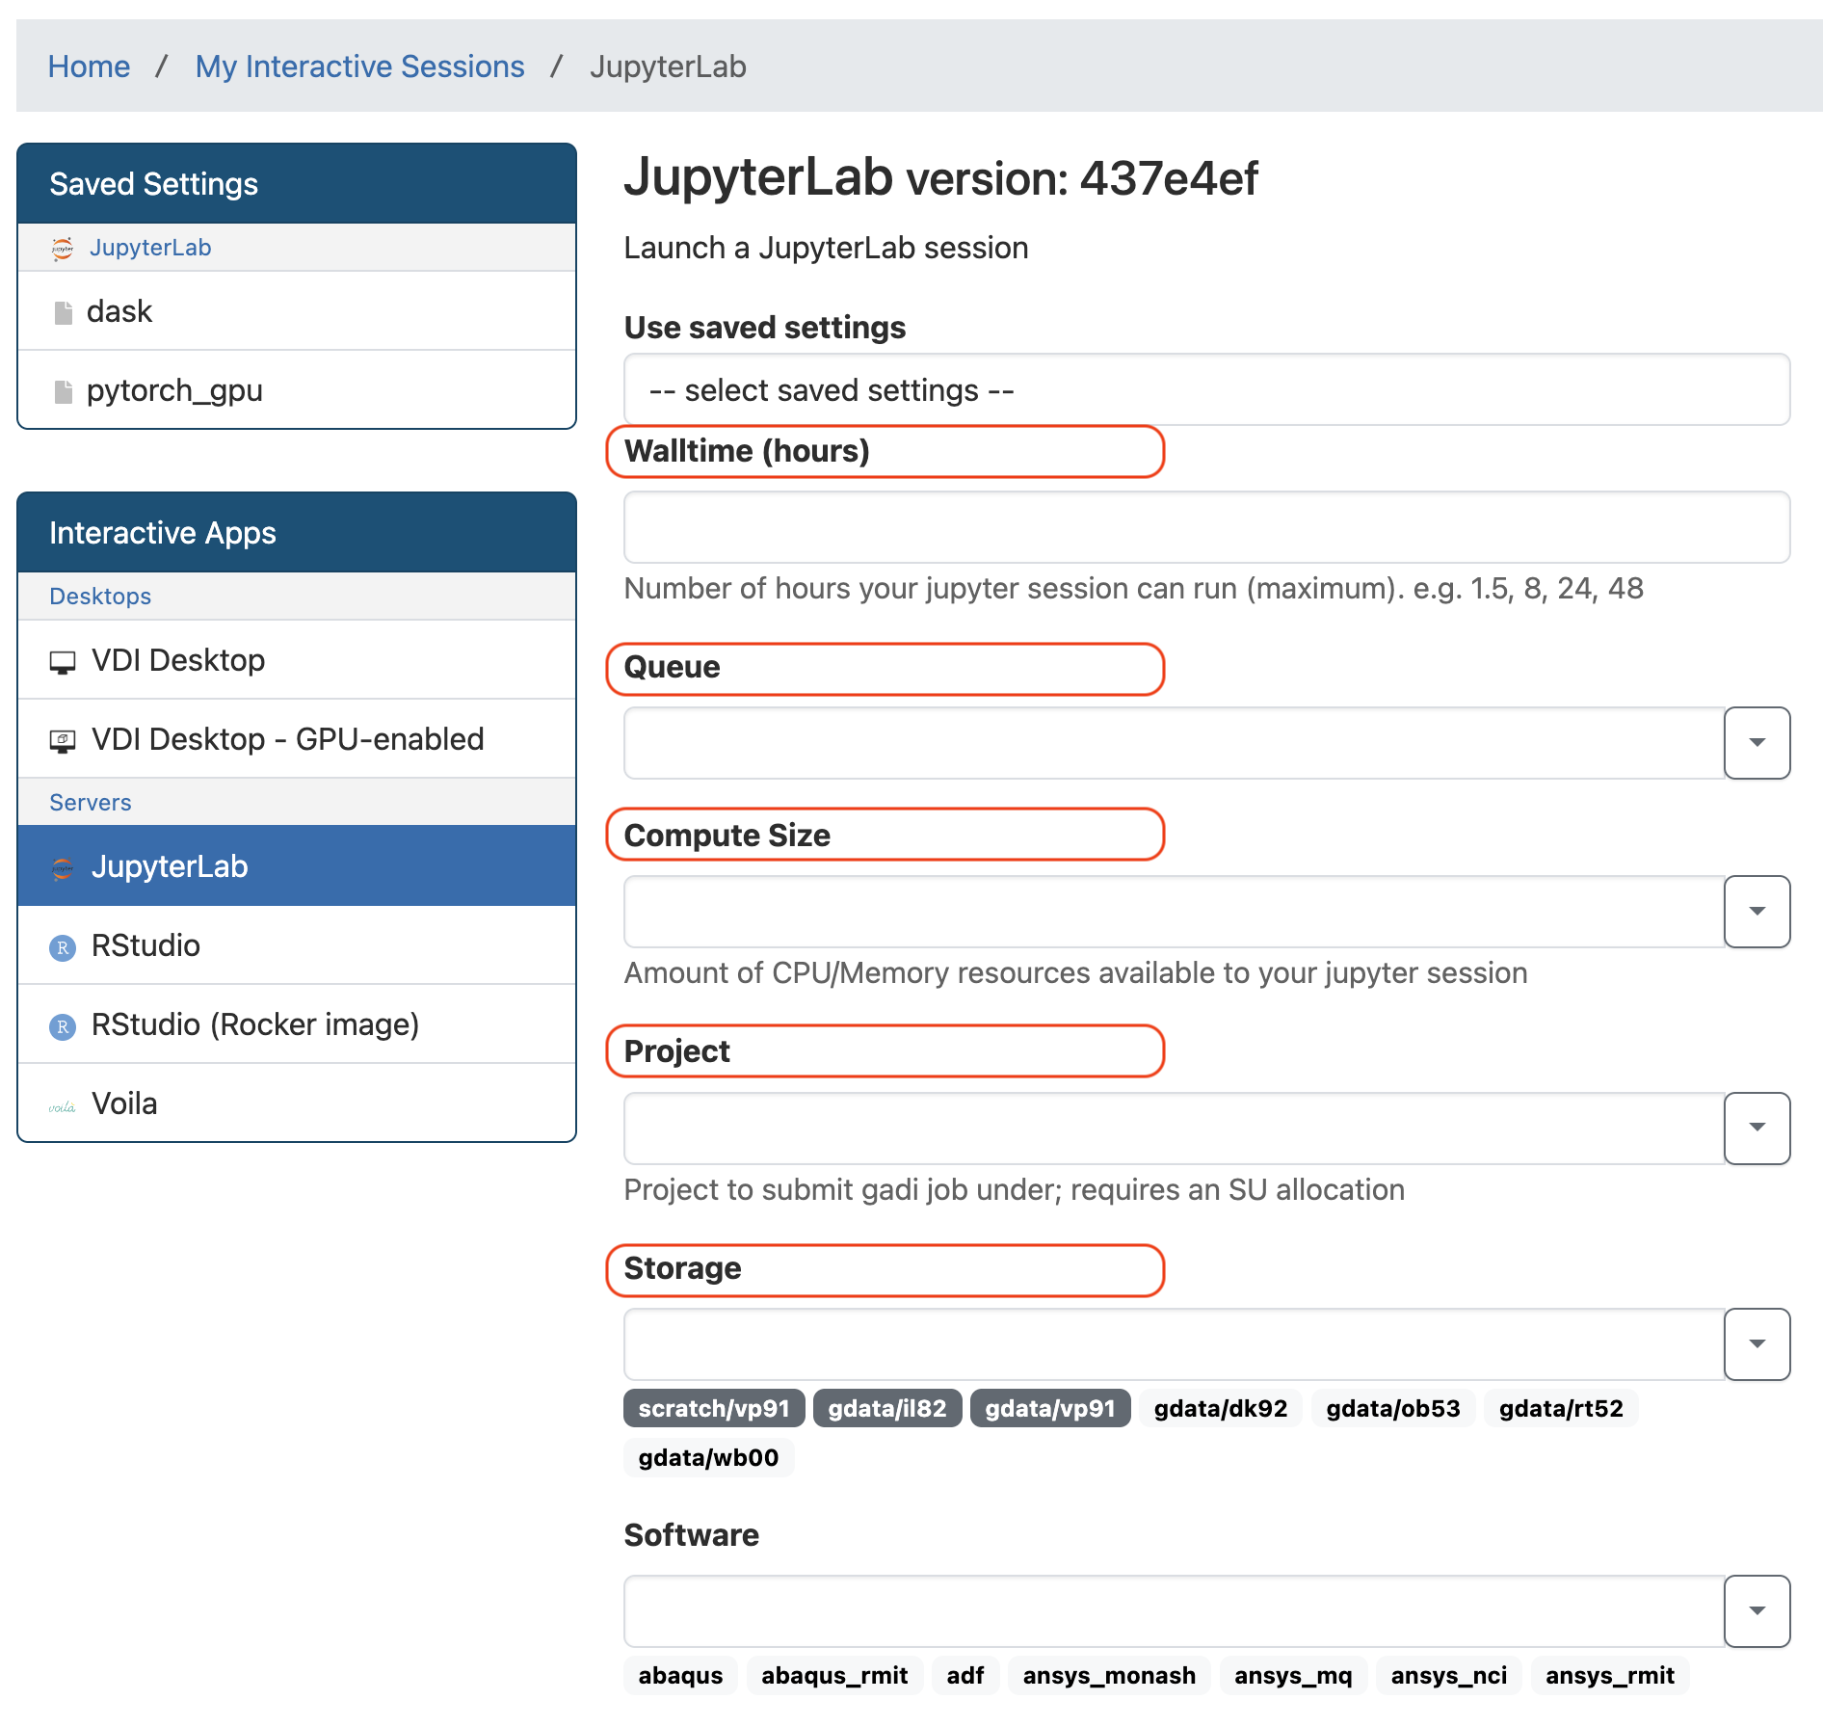This screenshot has width=1823, height=1727.
Task: Click into the Storage text field
Action: point(1174,1343)
